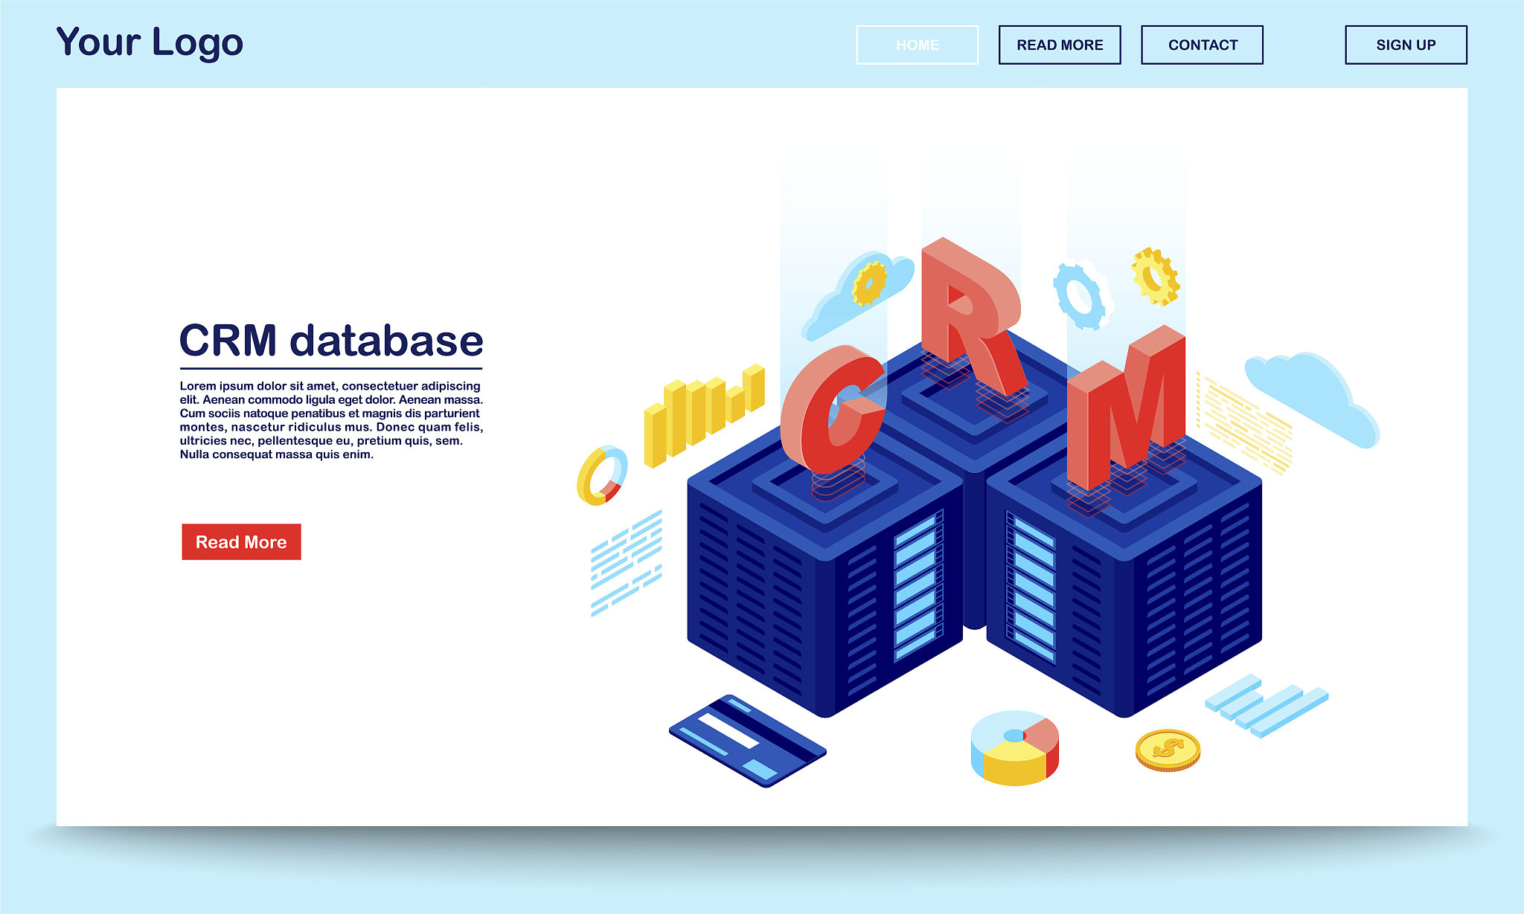1524x914 pixels.
Task: Click the gold dollar coin icon
Action: [x=1168, y=750]
